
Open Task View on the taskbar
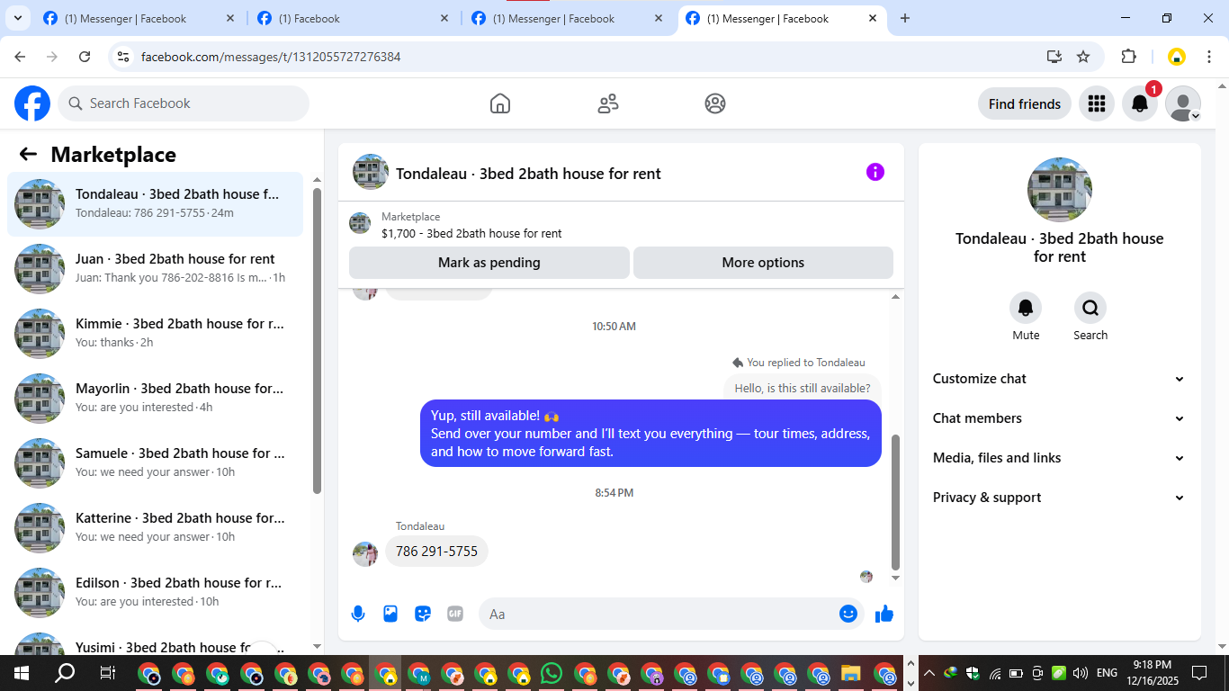coord(107,673)
